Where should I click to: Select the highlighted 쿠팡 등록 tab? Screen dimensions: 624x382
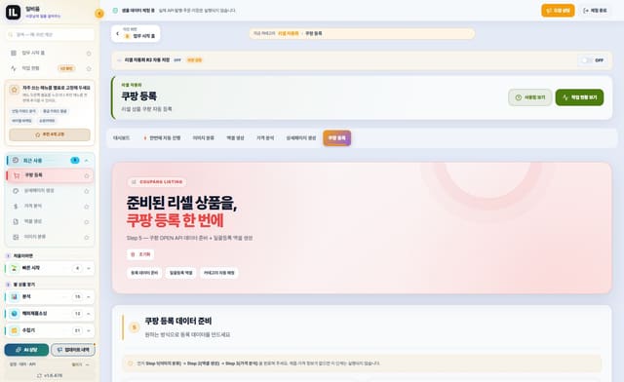(337, 138)
